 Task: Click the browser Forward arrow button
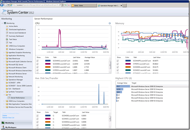point(5,5)
